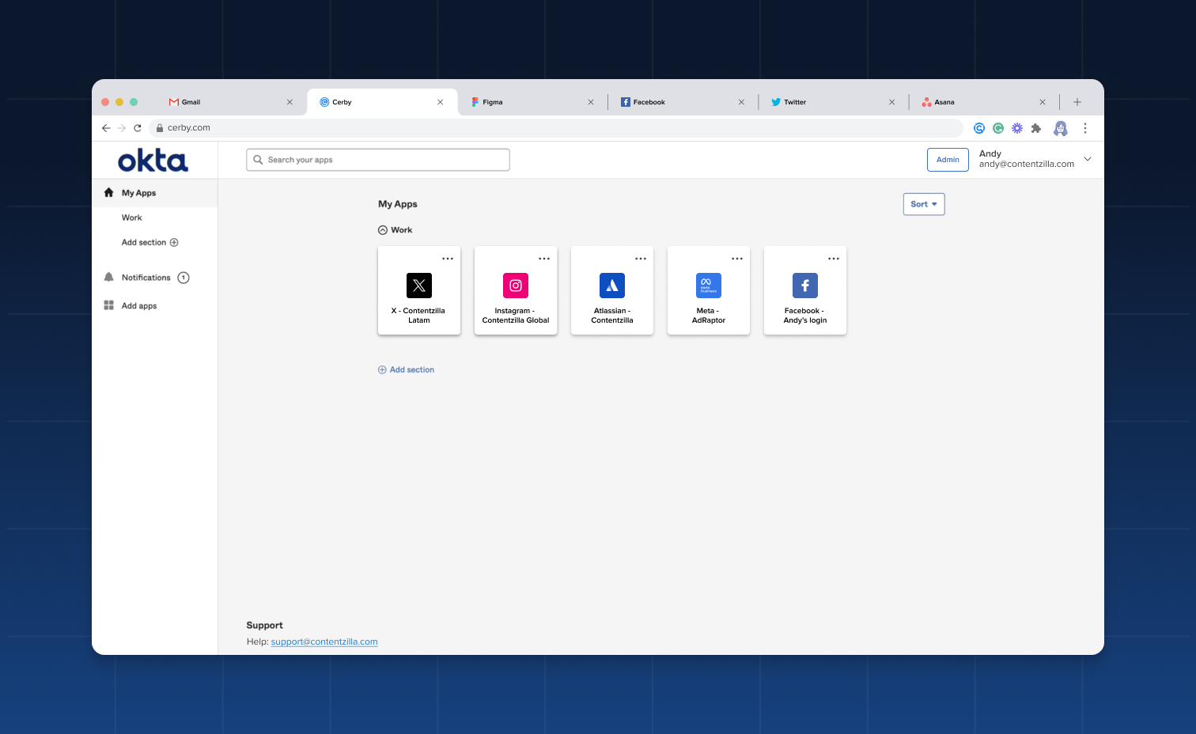
Task: Close the Cerby browser tab
Action: point(441,102)
